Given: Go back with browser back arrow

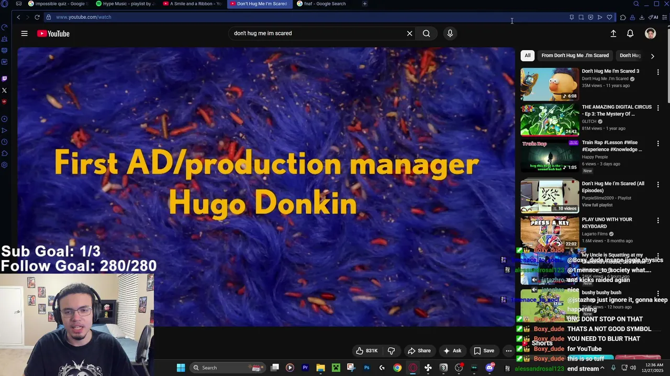Looking at the screenshot, I should pos(18,17).
